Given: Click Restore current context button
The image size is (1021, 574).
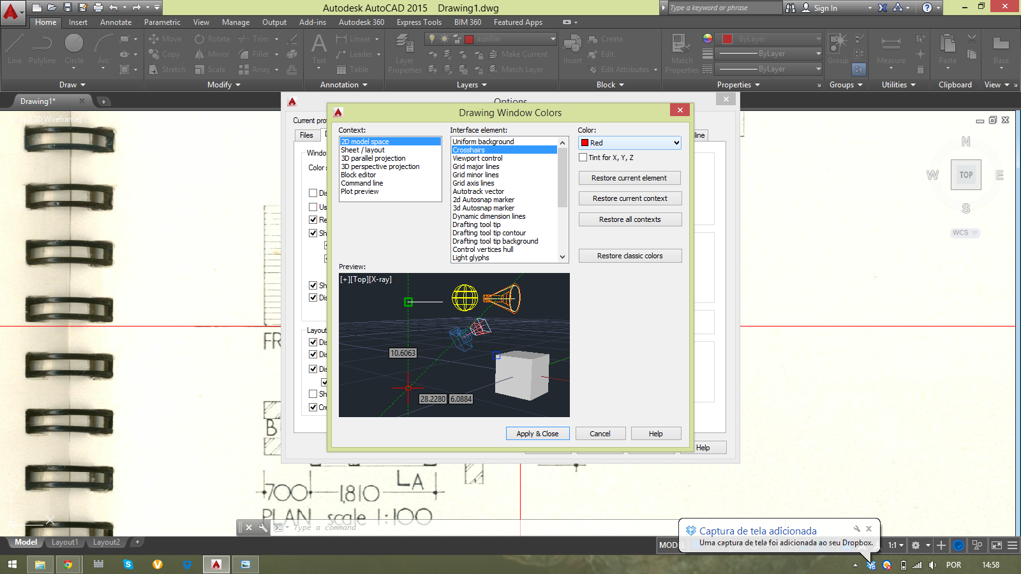Looking at the screenshot, I should point(630,198).
